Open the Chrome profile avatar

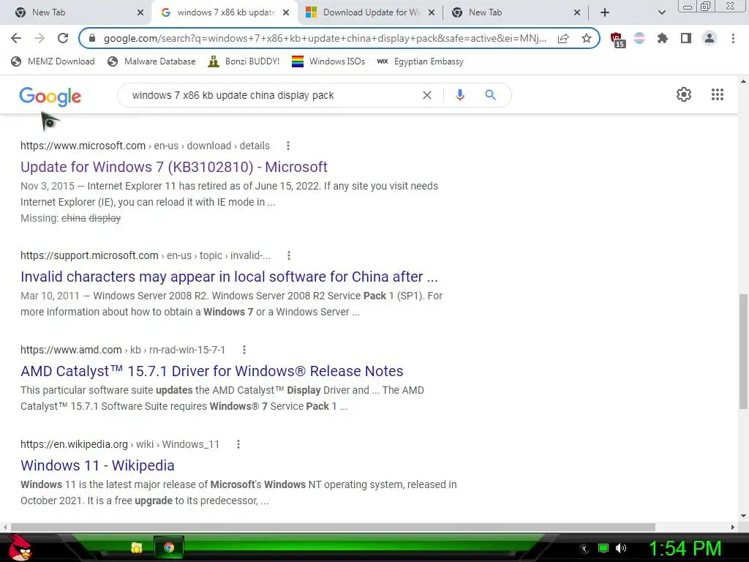(x=710, y=38)
